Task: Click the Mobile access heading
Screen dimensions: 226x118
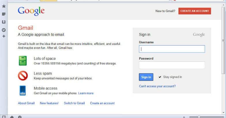Action: pos(46,88)
